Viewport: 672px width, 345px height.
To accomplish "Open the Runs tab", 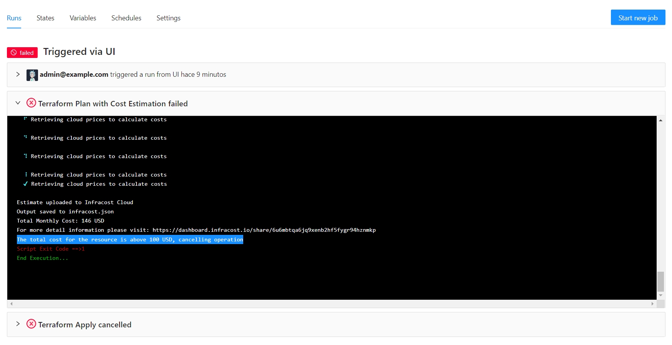I will (14, 18).
